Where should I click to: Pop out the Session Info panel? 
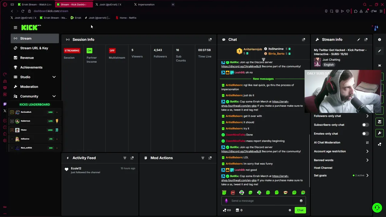[x=210, y=39]
